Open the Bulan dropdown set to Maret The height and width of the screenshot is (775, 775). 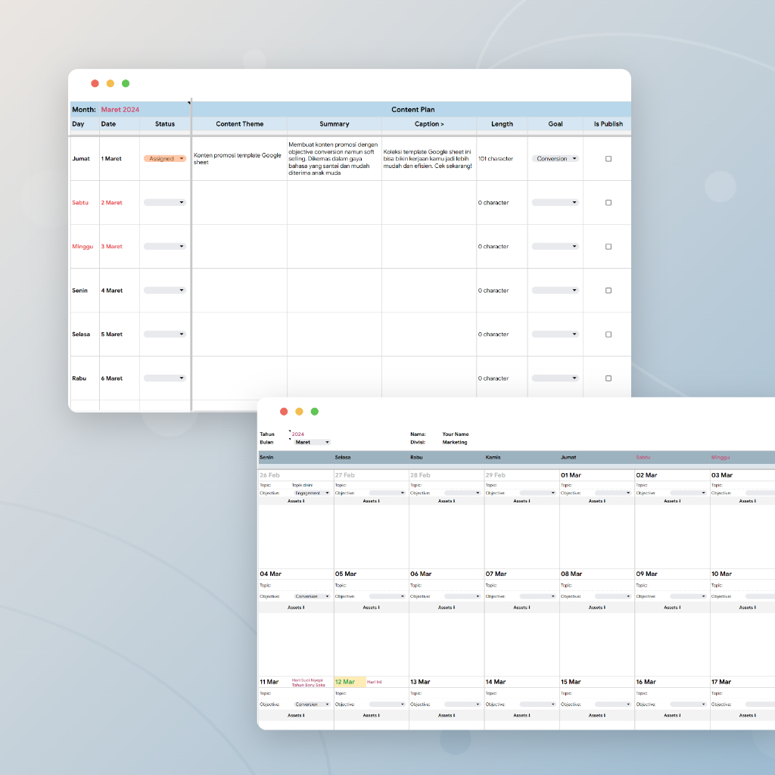tap(312, 442)
